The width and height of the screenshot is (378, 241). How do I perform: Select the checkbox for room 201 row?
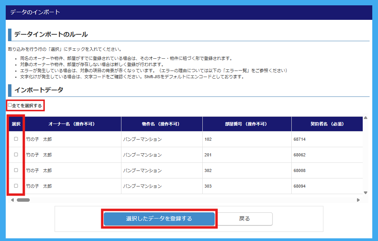[x=16, y=154]
